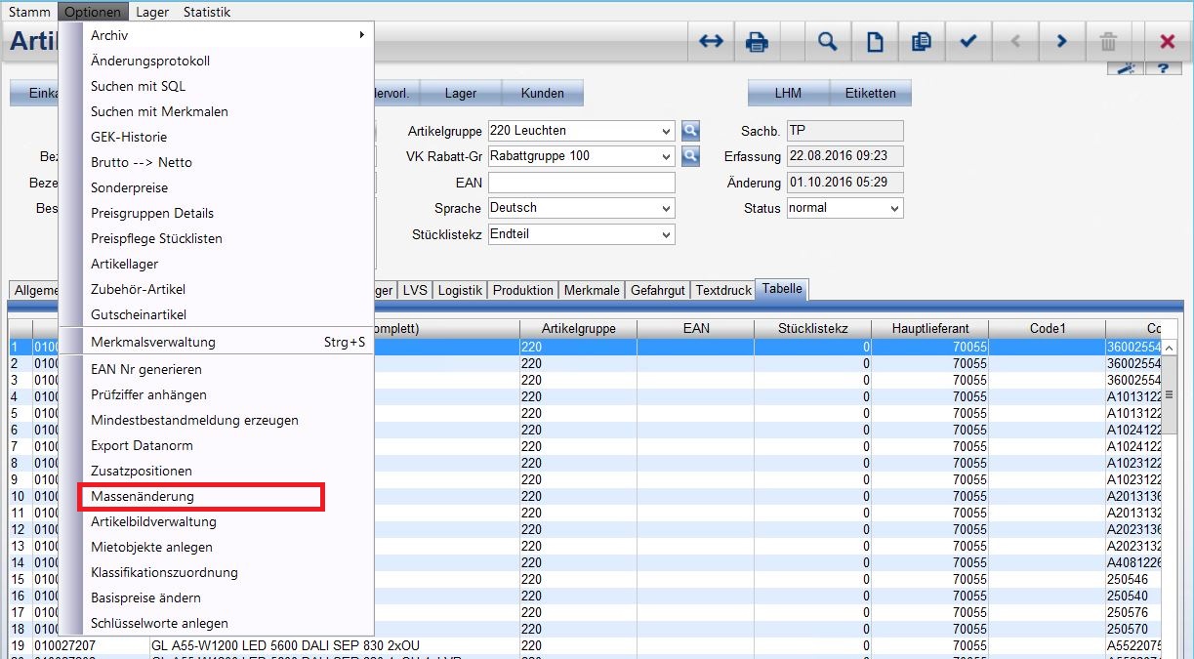Click lookup icon beside Artikelgruppe field

click(x=690, y=131)
